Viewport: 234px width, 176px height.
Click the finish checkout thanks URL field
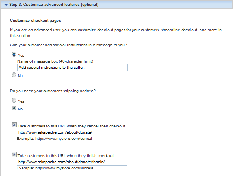[72, 162]
